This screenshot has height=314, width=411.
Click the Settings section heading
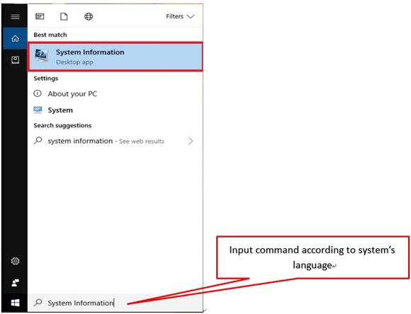(x=46, y=78)
